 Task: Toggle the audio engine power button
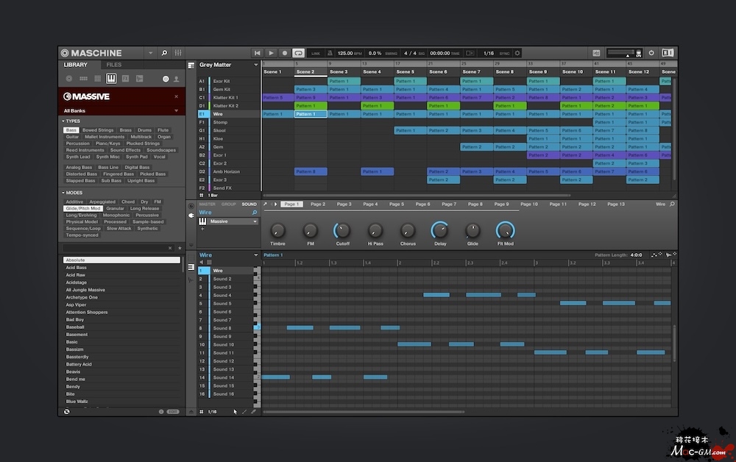[x=651, y=53]
